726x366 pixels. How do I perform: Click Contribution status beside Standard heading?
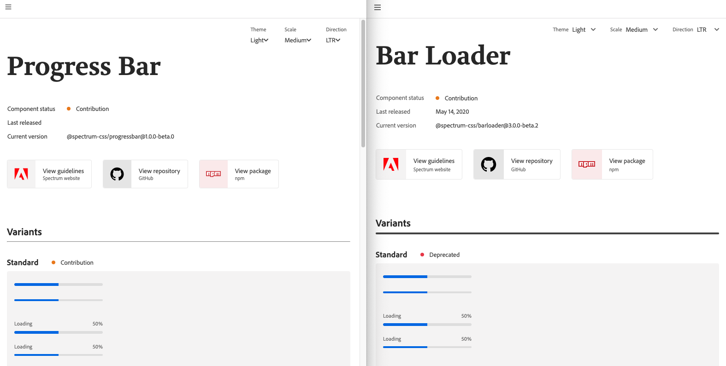point(77,262)
